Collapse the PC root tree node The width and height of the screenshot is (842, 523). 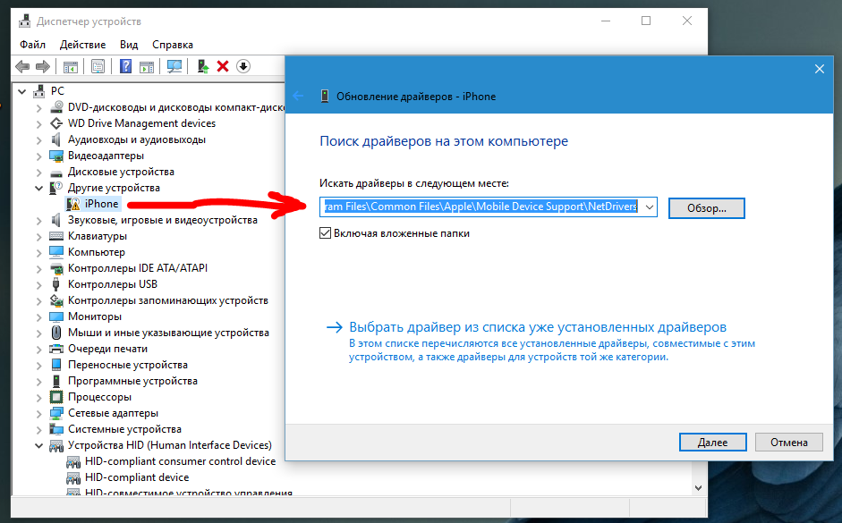pos(22,91)
